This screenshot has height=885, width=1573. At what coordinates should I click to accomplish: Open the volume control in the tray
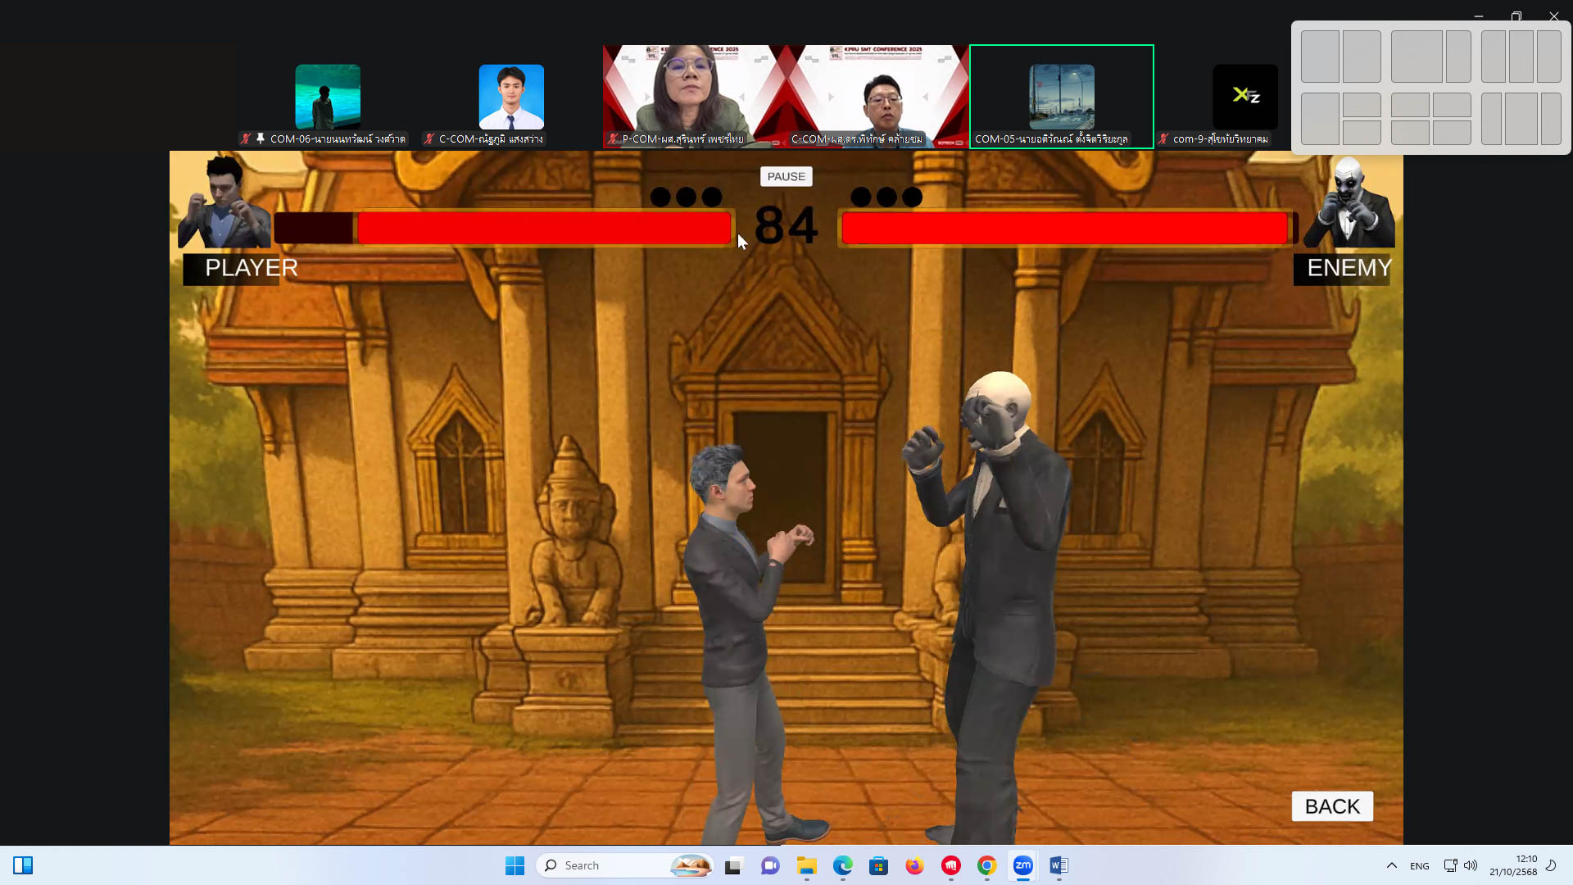[x=1471, y=865]
